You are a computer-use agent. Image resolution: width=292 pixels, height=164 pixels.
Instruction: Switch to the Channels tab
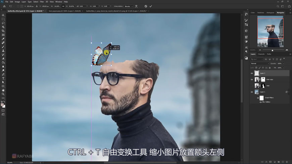point(261,54)
